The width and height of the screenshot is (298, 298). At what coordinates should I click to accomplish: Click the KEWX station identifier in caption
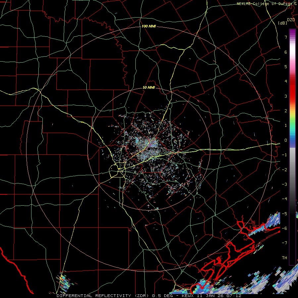click(188, 296)
